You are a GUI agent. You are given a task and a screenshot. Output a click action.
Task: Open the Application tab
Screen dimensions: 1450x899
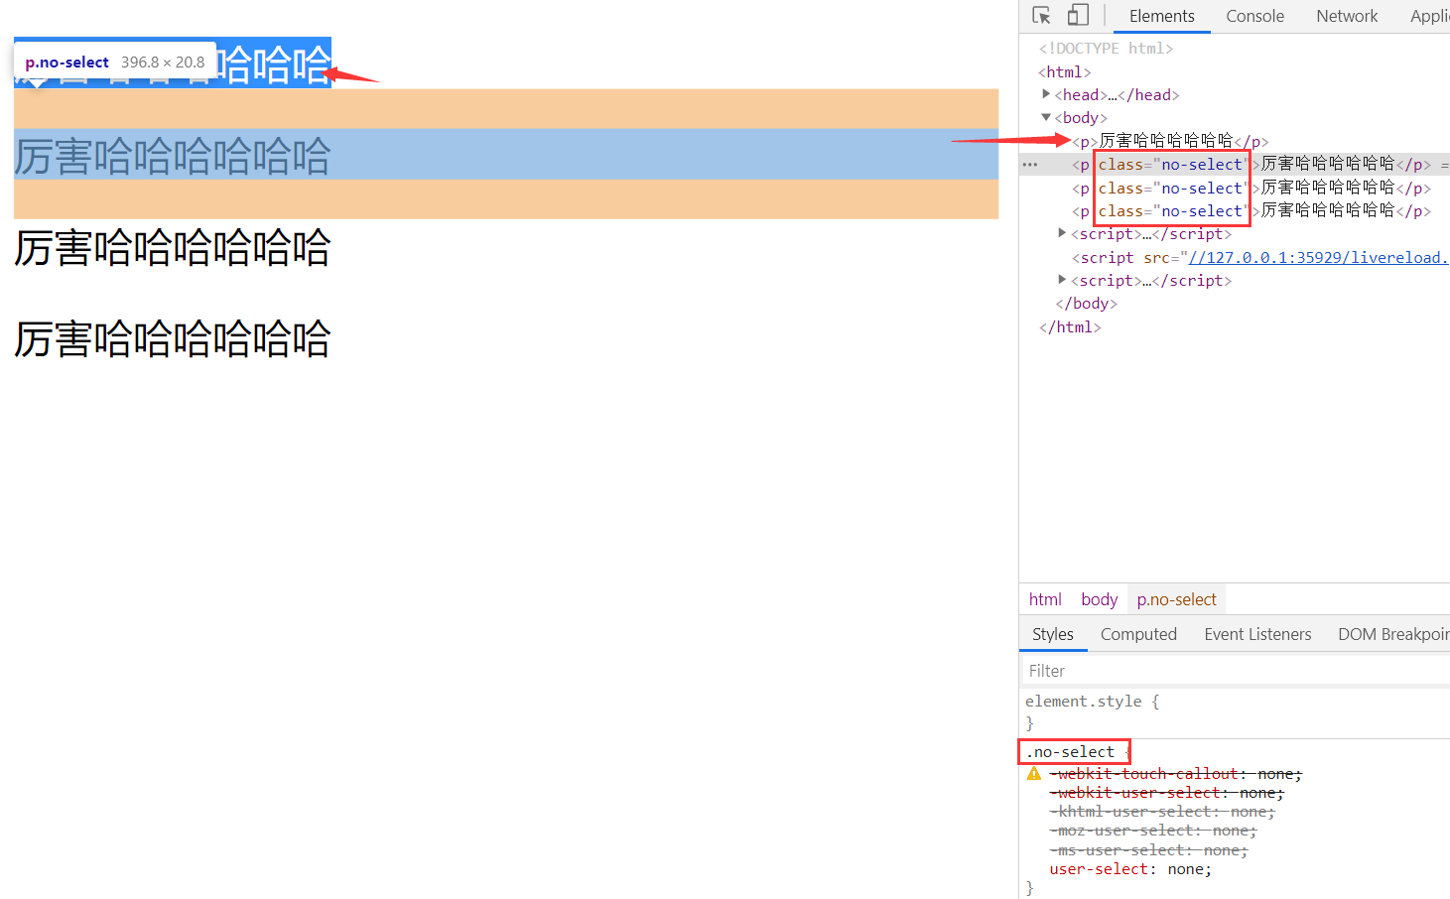pos(1430,16)
